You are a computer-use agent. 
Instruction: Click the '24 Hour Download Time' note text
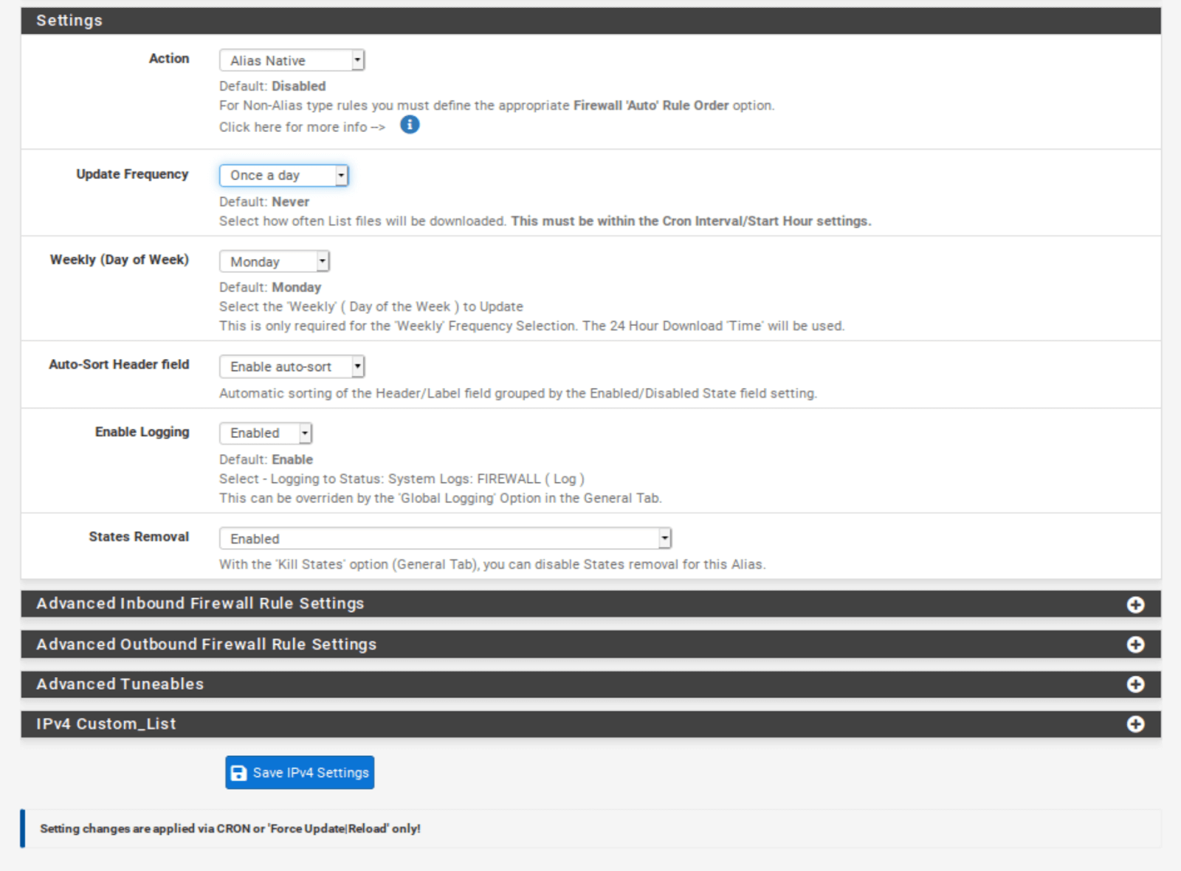click(531, 325)
